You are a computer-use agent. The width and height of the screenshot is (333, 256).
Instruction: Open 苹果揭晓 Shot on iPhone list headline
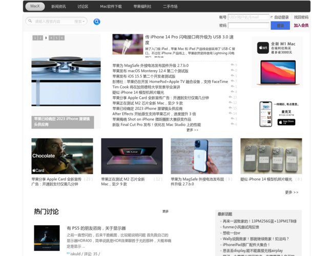tap(152, 119)
